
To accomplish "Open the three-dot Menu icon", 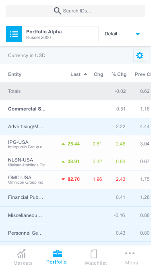I will pos(130,253).
